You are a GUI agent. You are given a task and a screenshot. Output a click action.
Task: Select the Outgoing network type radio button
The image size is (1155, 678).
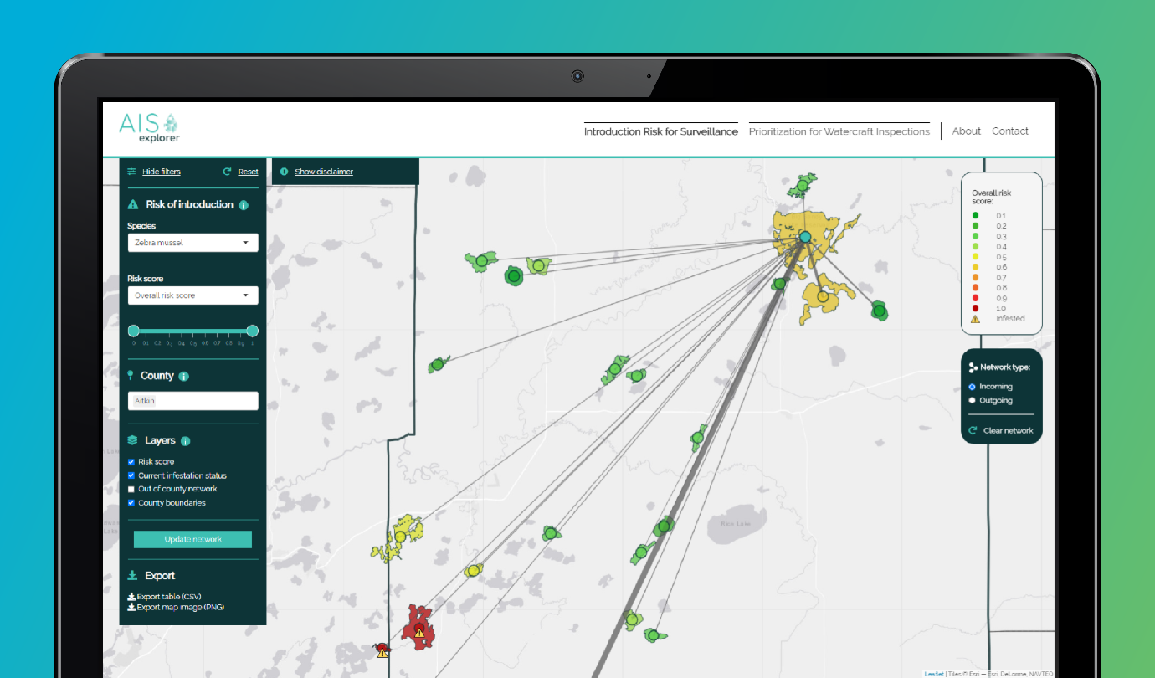pyautogui.click(x=970, y=400)
